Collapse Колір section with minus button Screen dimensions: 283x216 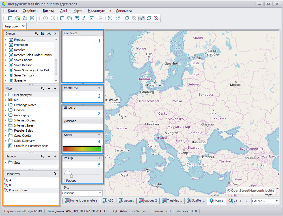click(99, 135)
